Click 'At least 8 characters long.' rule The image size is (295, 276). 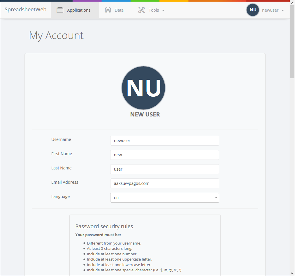pos(110,248)
